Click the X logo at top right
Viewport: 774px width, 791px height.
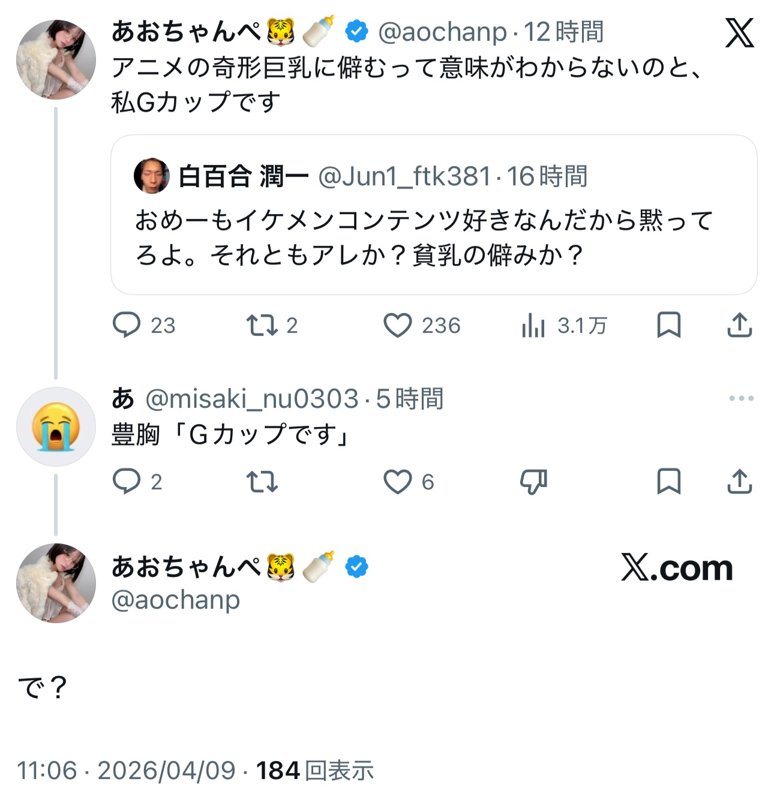739,32
